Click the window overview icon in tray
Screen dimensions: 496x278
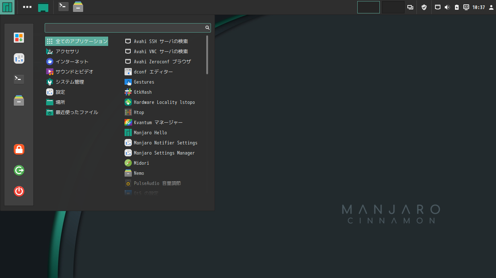point(410,7)
